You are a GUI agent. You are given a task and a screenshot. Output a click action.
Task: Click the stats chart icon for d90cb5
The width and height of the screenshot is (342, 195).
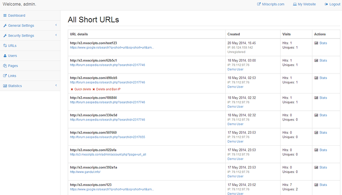coord(316,78)
